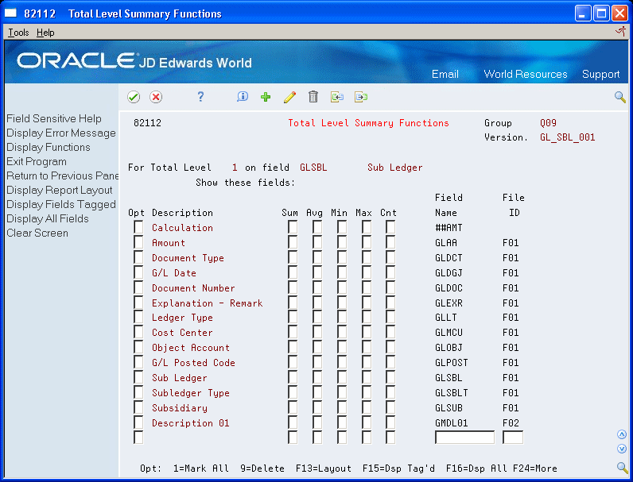Click the green checkmark OK icon
The image size is (633, 482).
[x=134, y=97]
